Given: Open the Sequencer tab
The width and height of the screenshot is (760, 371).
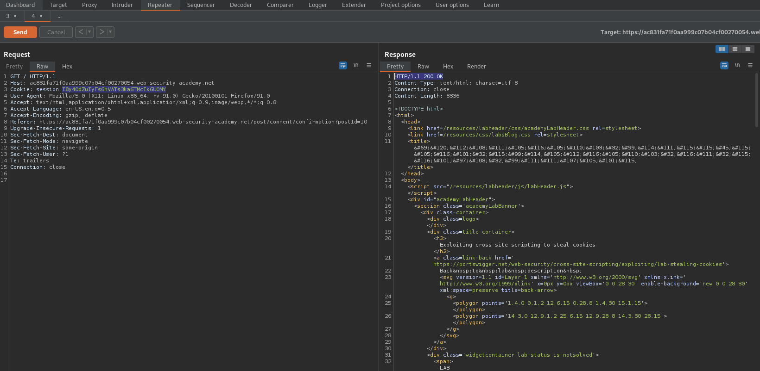Looking at the screenshot, I should 201,5.
